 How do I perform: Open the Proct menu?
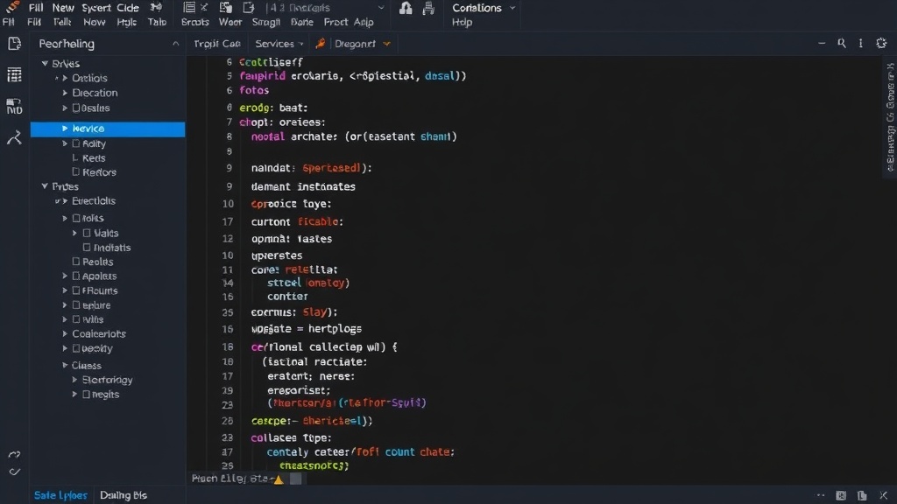(335, 22)
